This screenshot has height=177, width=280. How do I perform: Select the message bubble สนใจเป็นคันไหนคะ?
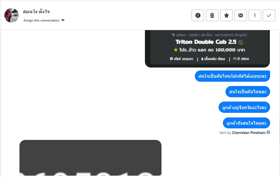point(248,92)
